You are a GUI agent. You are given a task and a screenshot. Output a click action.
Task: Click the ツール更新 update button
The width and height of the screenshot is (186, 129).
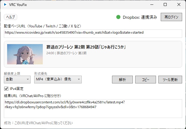point(170,80)
